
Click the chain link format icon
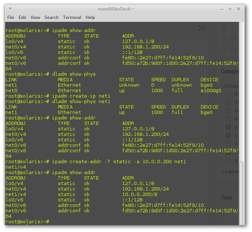click(x=233, y=27)
